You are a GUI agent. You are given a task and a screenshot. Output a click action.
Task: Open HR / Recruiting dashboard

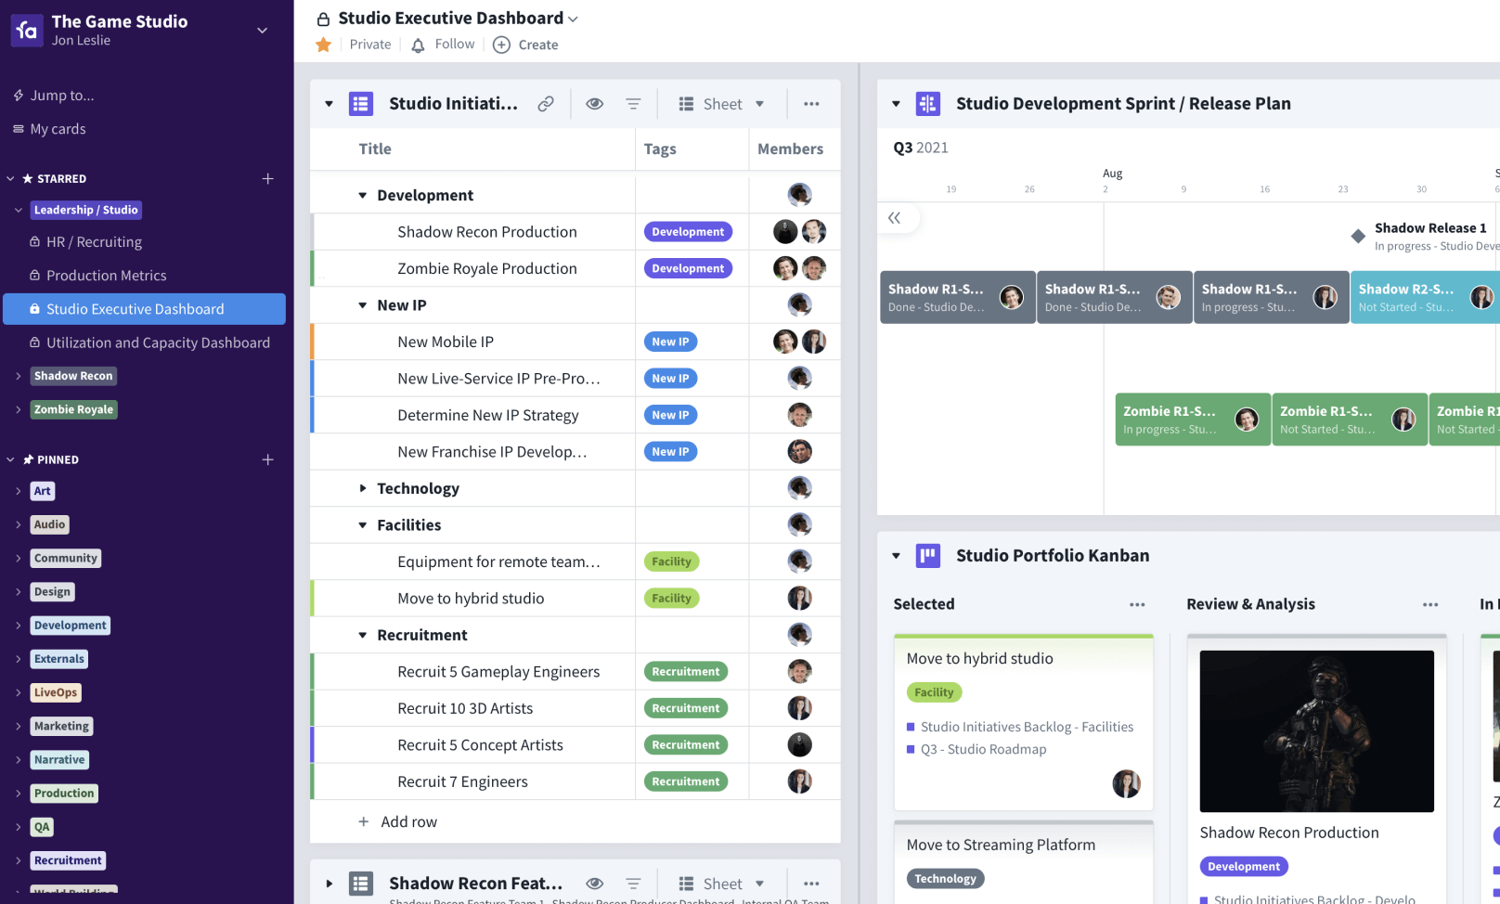point(94,242)
